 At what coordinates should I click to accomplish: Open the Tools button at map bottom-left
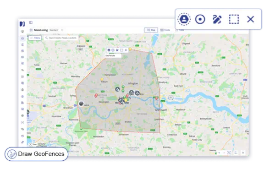[33, 144]
